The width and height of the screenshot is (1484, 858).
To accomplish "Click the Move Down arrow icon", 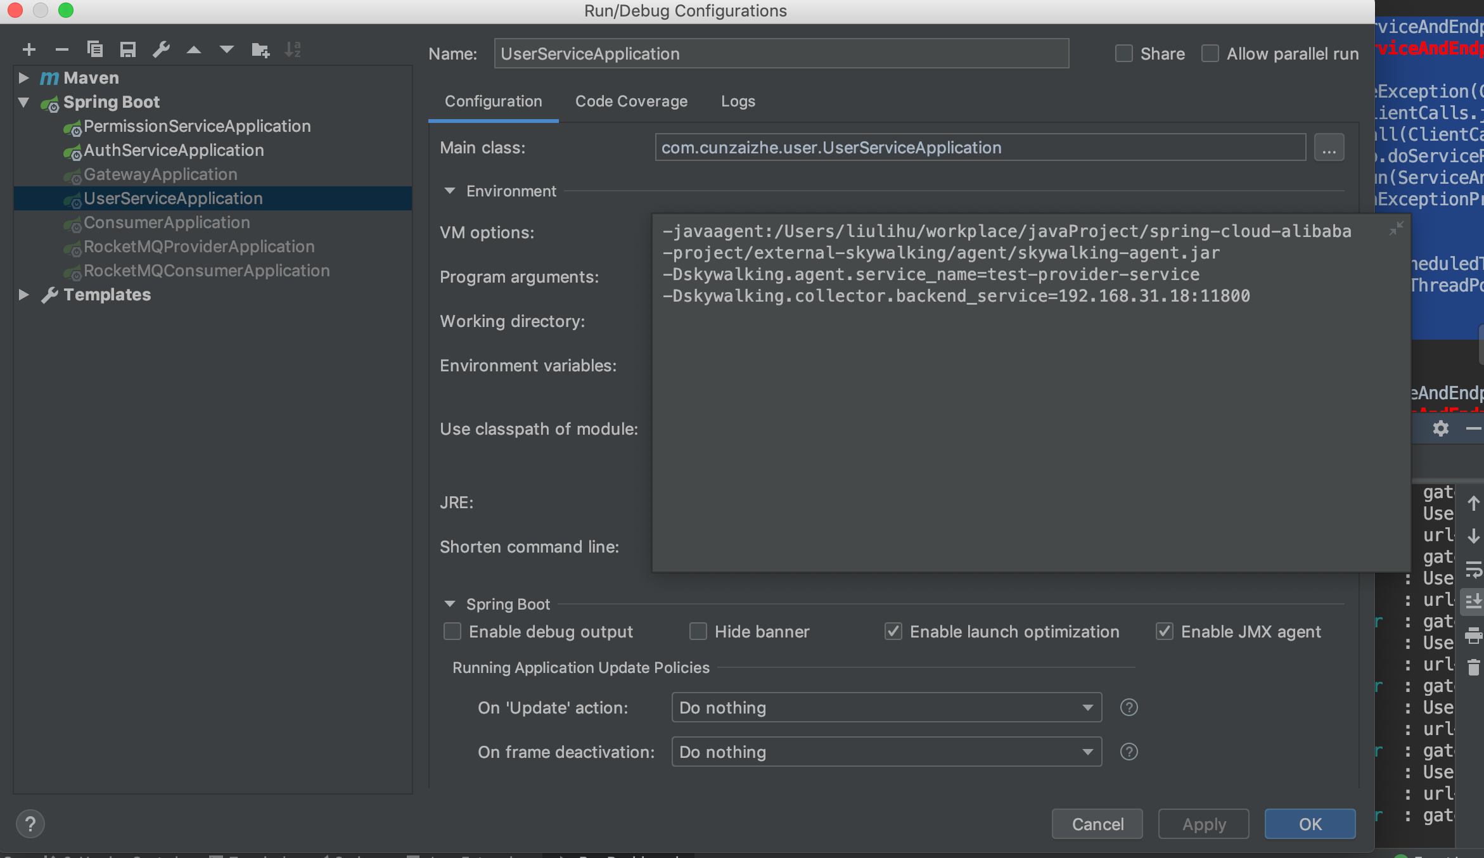I will point(226,49).
